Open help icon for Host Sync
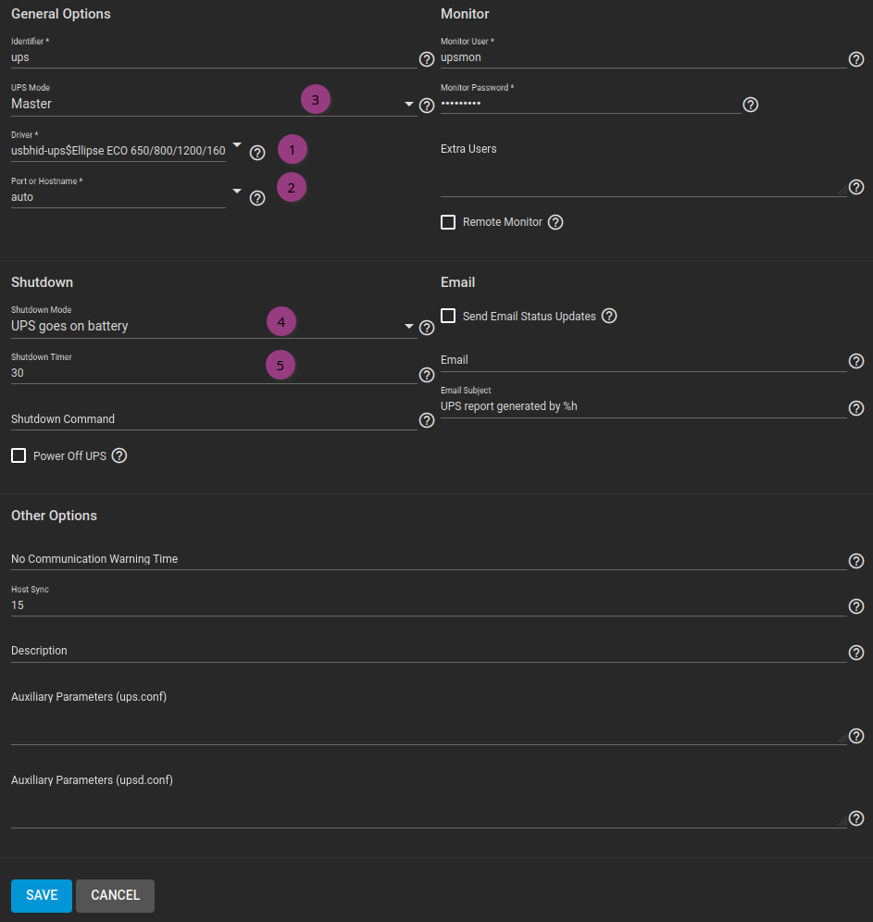The height and width of the screenshot is (922, 873). pos(856,606)
